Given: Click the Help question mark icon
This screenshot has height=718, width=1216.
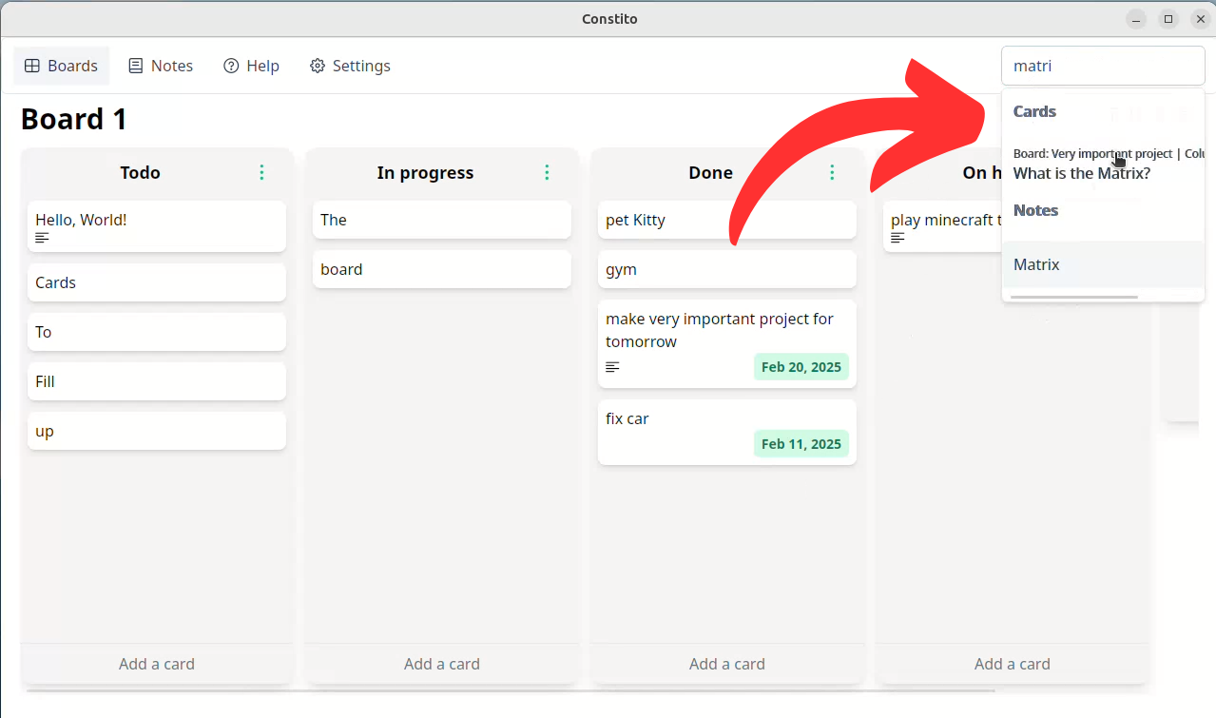Looking at the screenshot, I should (x=231, y=66).
